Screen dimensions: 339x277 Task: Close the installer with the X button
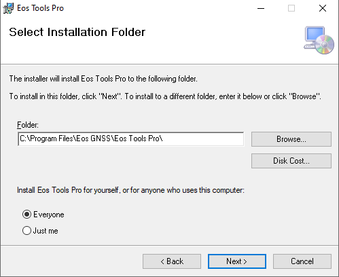tap(323, 8)
